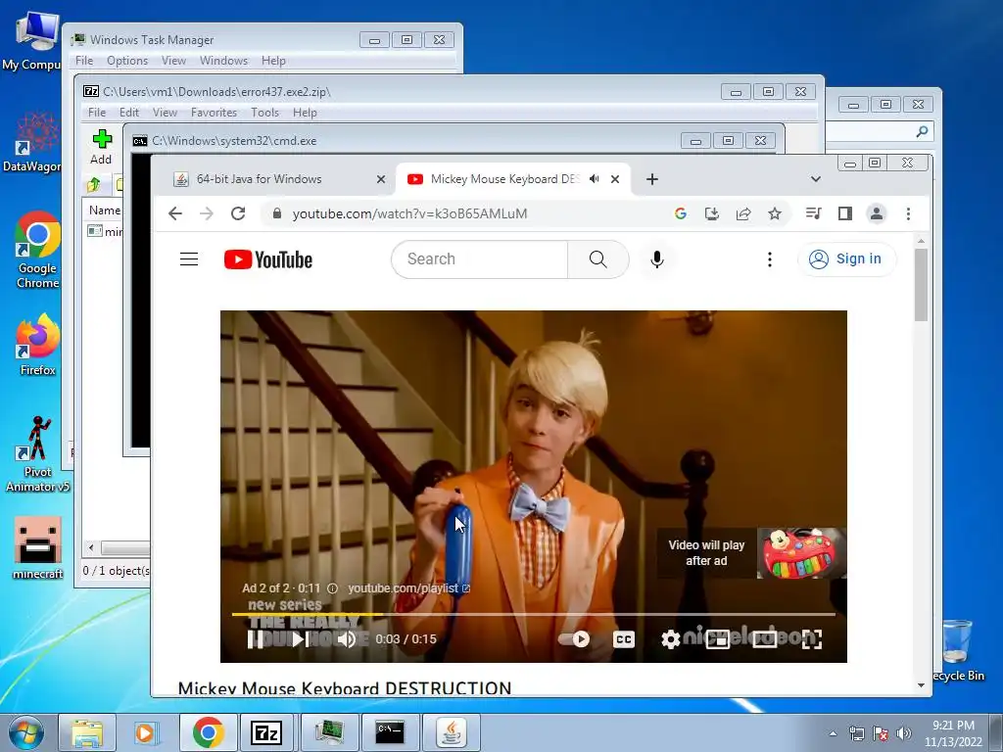
Task: Click the 7-Zip Add button
Action: [x=101, y=147]
